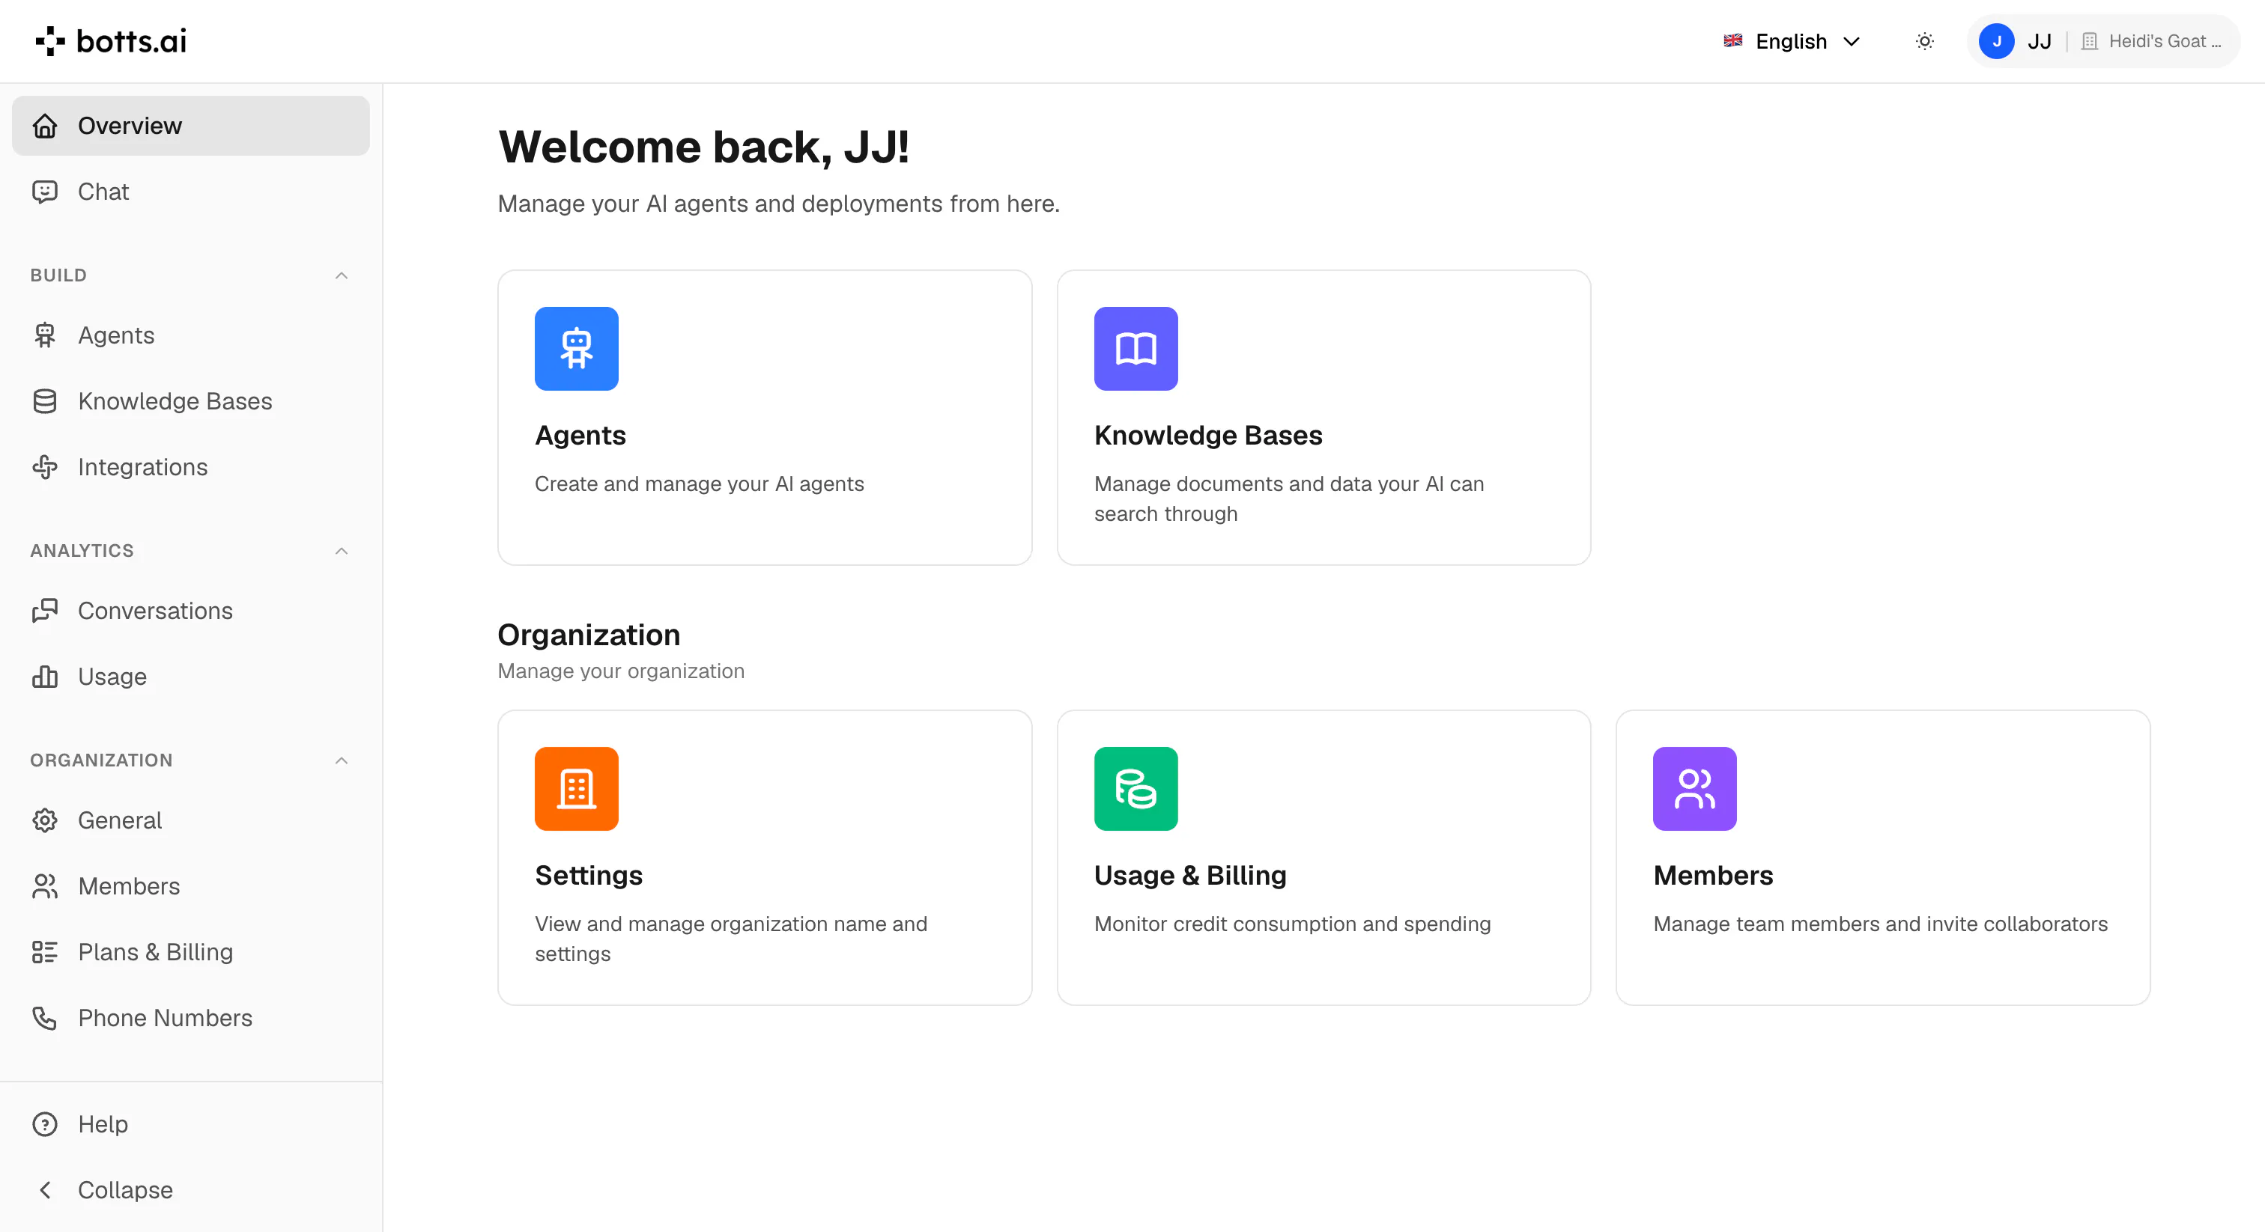The image size is (2265, 1232).
Task: Click the Integrations puzzle icon in sidebar
Action: click(45, 468)
